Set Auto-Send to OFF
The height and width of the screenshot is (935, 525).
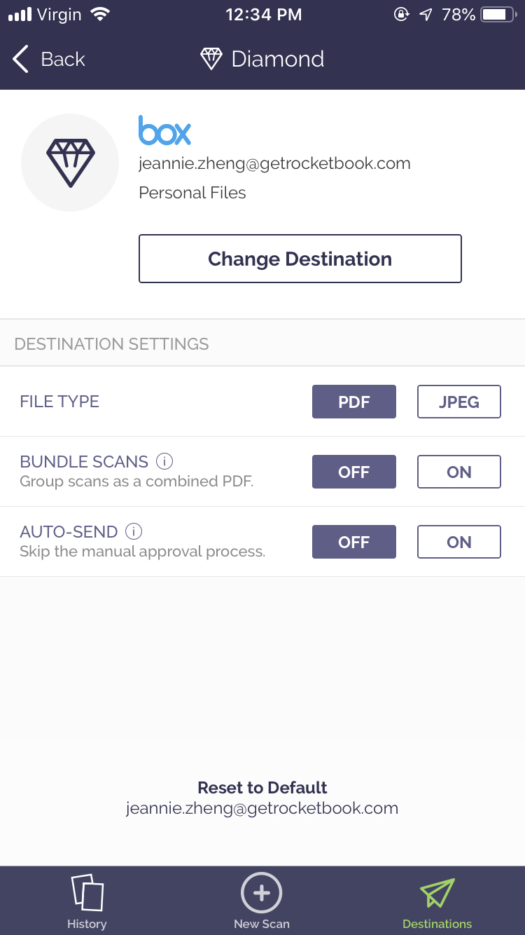tap(353, 542)
